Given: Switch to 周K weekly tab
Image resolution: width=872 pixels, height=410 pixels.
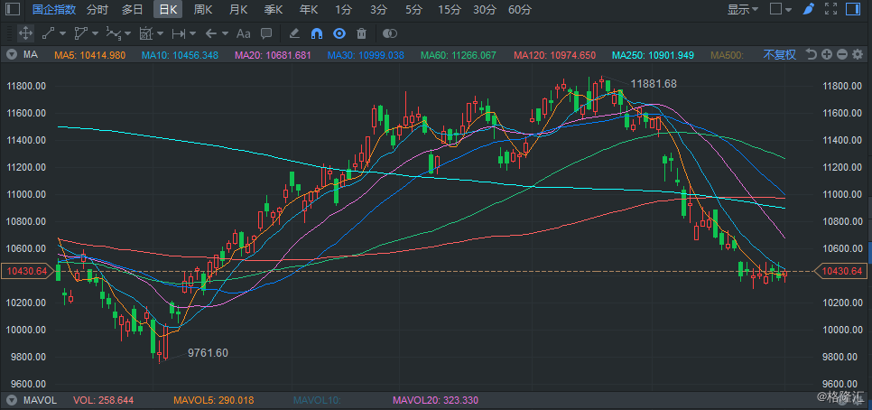Looking at the screenshot, I should [203, 9].
